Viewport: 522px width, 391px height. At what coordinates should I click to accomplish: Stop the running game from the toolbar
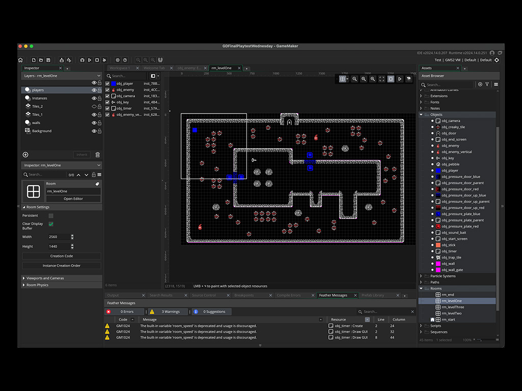click(97, 60)
